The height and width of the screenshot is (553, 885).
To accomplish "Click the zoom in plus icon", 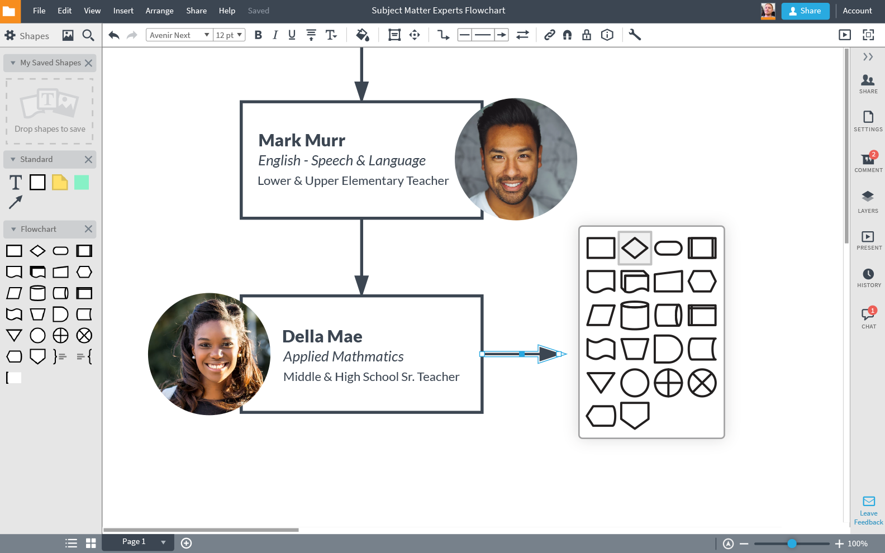I will click(839, 544).
